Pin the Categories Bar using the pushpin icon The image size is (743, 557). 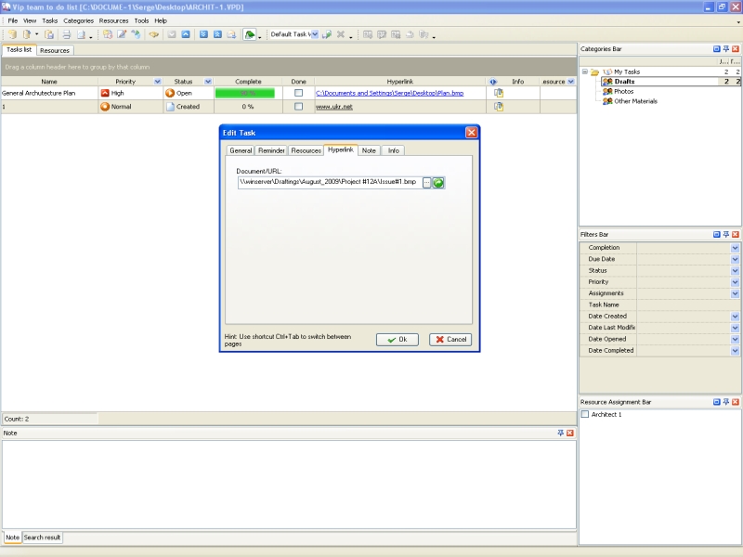pos(726,48)
